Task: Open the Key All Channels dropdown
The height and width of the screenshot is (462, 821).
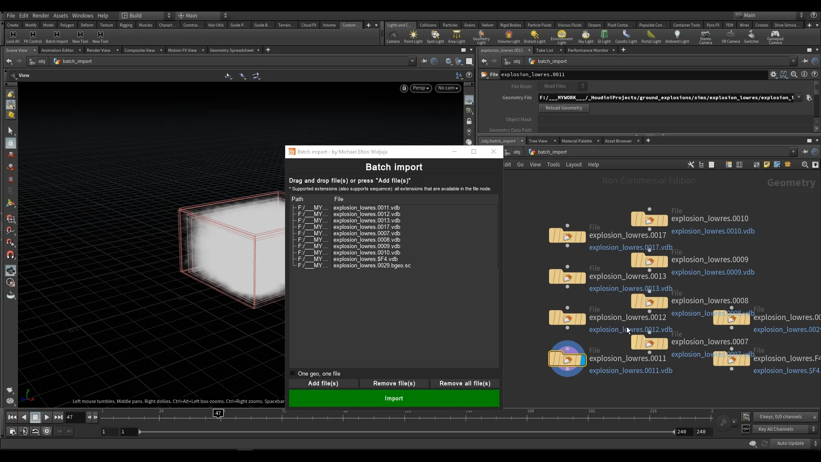Action: [x=786, y=429]
